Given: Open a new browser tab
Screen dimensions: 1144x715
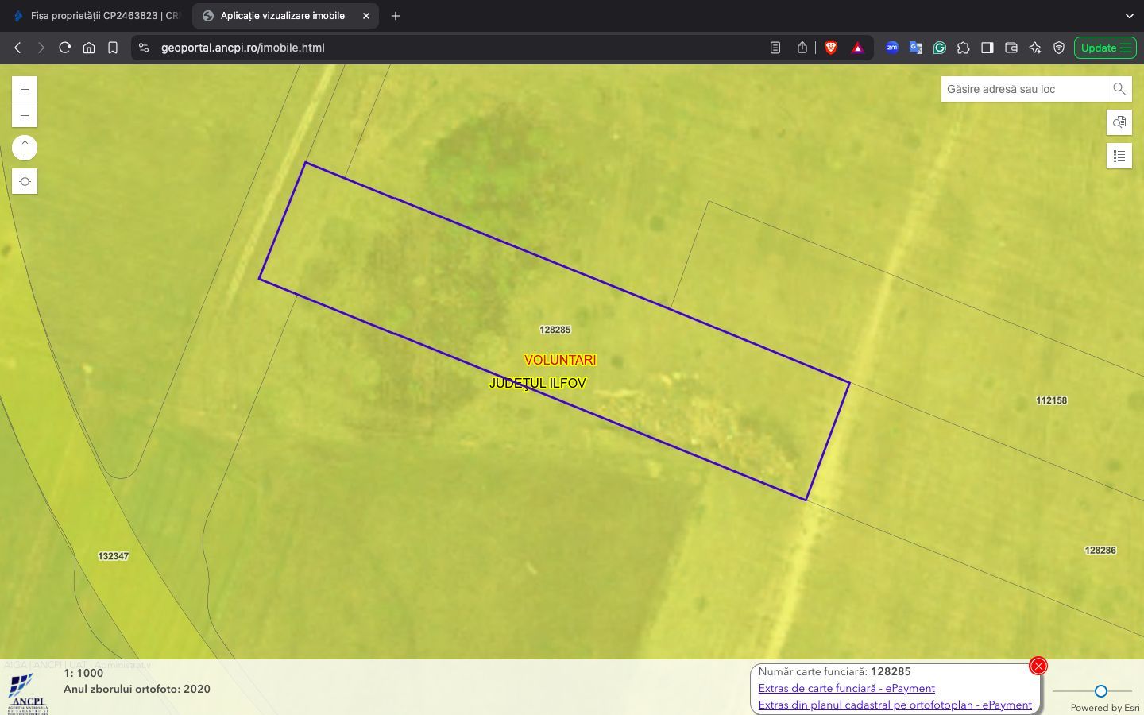Looking at the screenshot, I should click(x=396, y=16).
